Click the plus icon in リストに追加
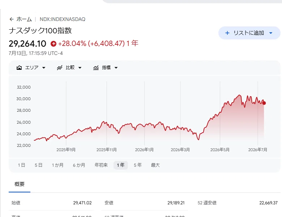This screenshot has width=282, height=217. [x=227, y=33]
